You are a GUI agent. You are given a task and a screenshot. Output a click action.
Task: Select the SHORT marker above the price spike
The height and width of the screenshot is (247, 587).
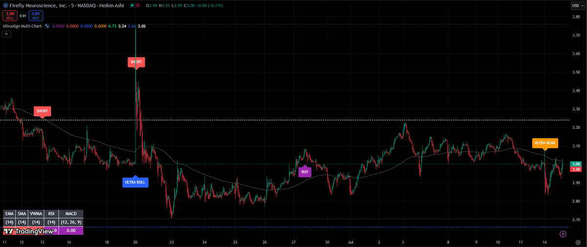coord(136,62)
